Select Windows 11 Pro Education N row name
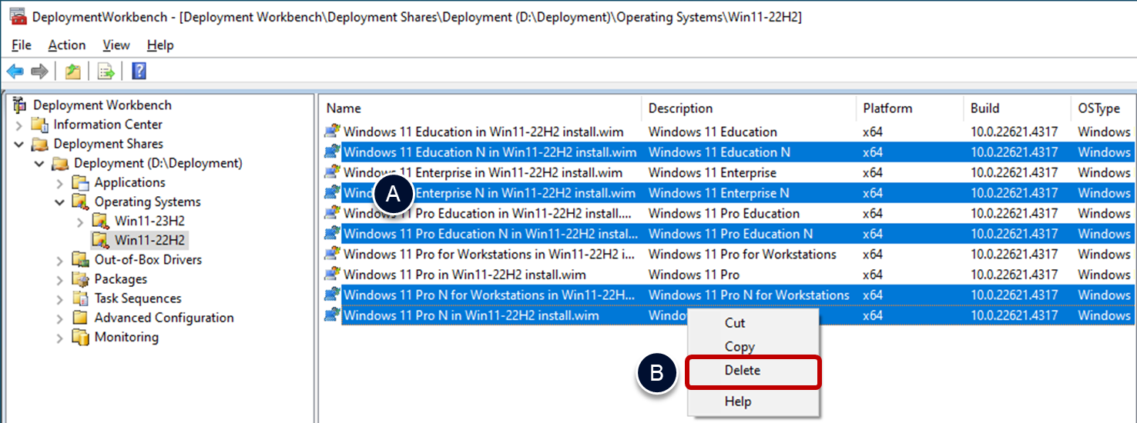The width and height of the screenshot is (1137, 423). [490, 234]
